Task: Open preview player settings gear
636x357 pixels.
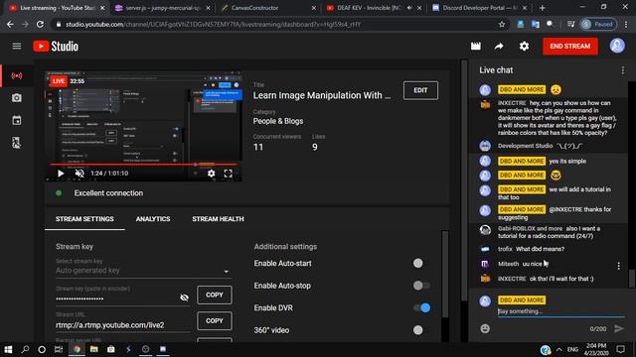Action: pos(211,174)
